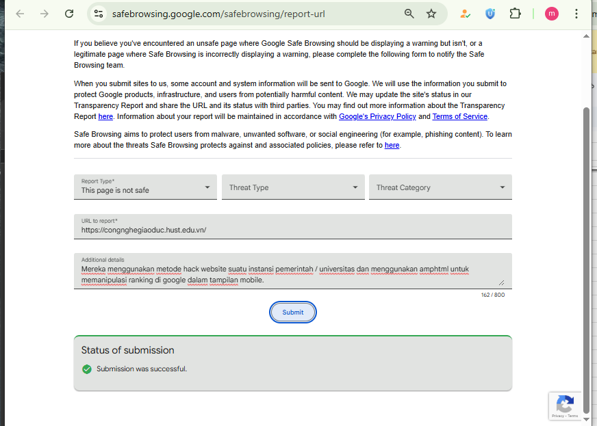
Task: Click the page scrollbar up arrow
Action: (x=586, y=36)
